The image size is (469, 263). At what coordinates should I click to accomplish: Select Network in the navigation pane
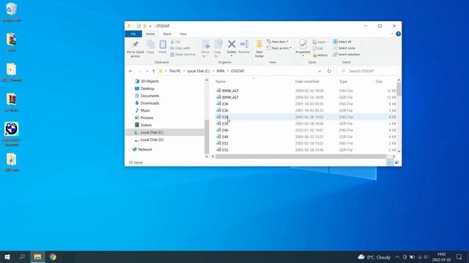pos(145,149)
